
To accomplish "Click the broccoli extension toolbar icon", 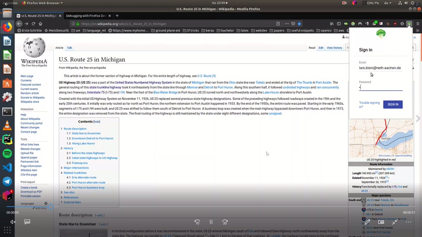I will (x=409, y=24).
